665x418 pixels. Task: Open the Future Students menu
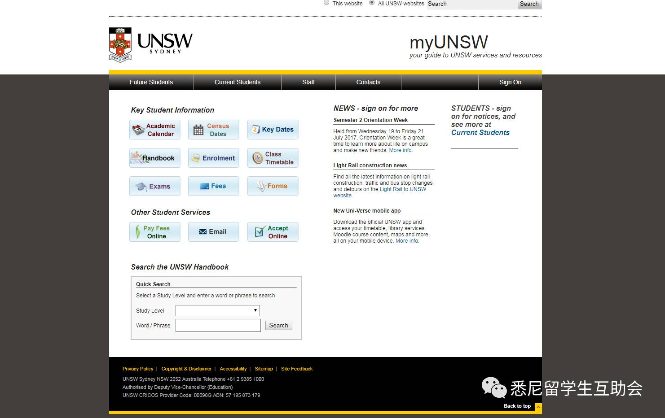(x=151, y=82)
